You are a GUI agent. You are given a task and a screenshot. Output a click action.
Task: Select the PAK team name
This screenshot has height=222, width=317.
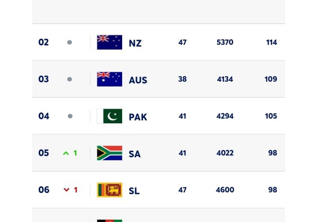pos(138,117)
